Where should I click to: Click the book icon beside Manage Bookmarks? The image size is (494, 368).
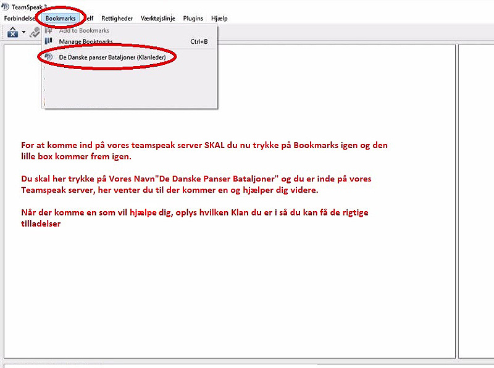coord(49,41)
